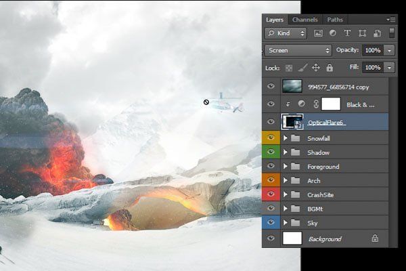The height and width of the screenshot is (271, 406).
Task: Expand the Shadow layer group
Action: point(286,152)
